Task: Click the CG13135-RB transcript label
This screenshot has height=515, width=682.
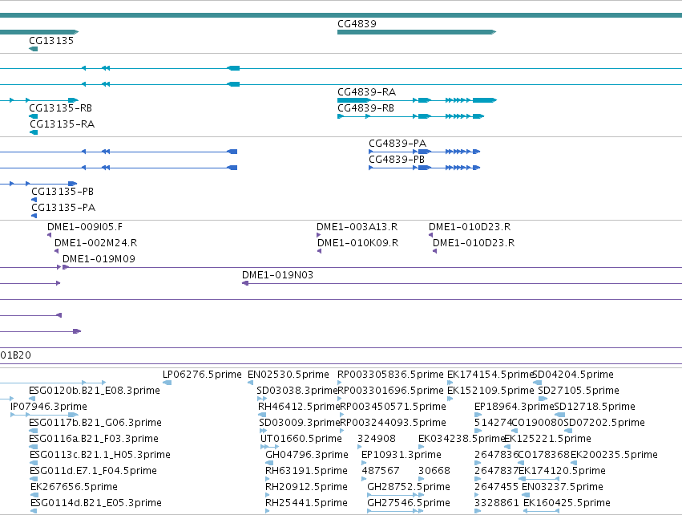Action: tap(60, 108)
